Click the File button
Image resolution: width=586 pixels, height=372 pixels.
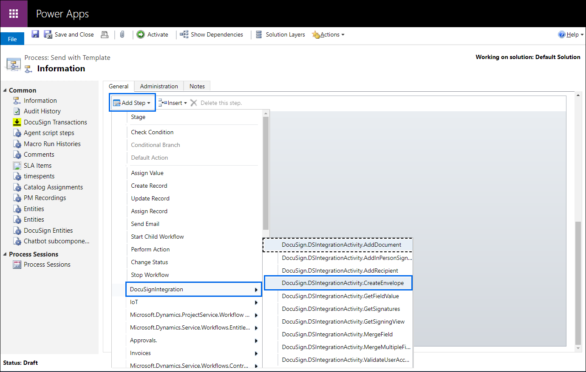coord(12,39)
